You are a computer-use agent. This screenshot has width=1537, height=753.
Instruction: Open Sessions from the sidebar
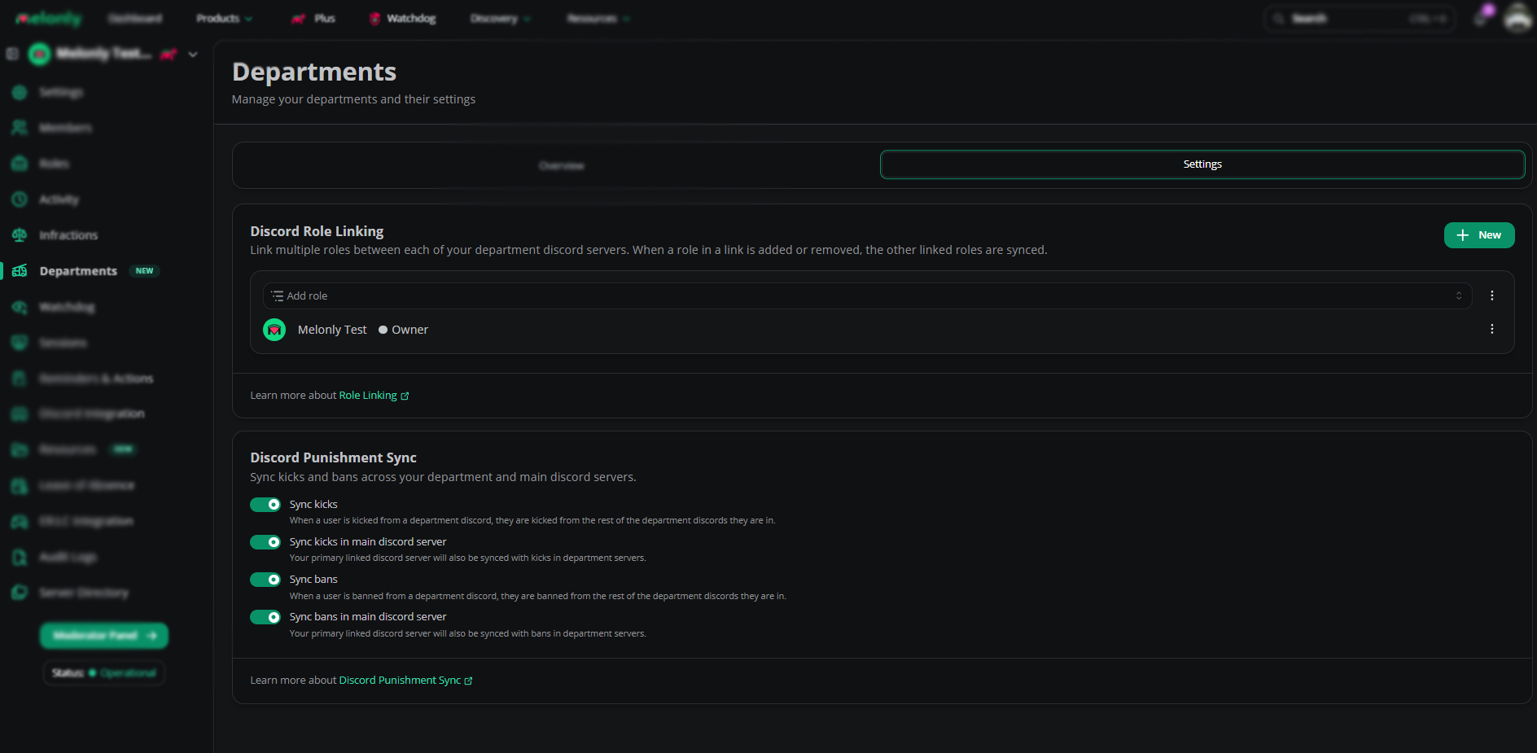63,343
